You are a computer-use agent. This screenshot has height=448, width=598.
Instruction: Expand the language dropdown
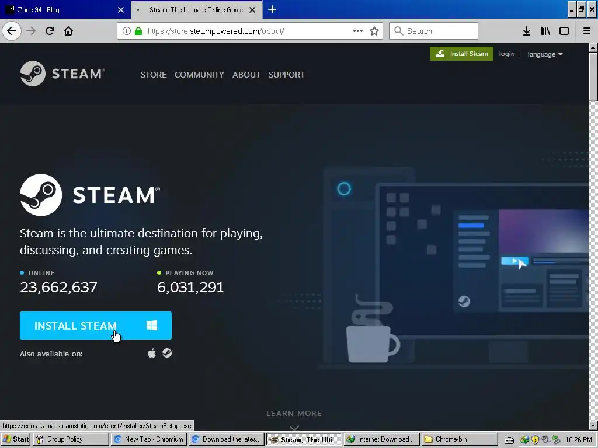tap(545, 54)
